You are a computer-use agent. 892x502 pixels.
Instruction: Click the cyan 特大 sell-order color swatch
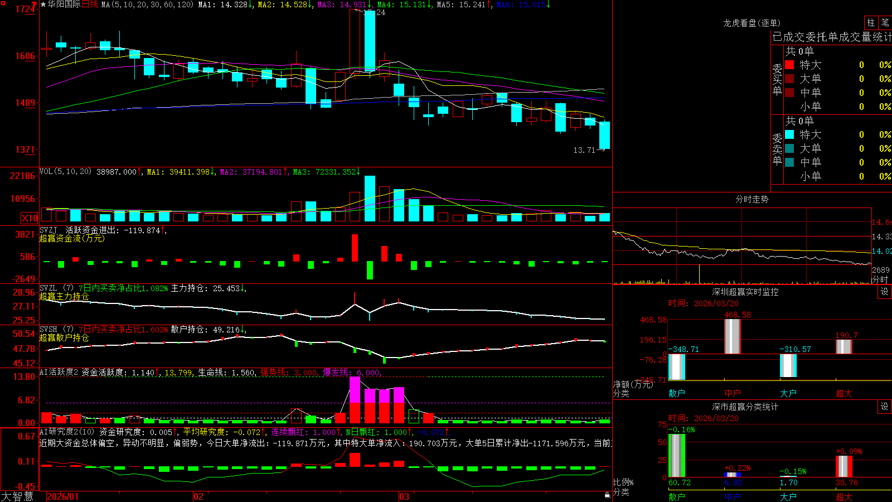point(789,134)
